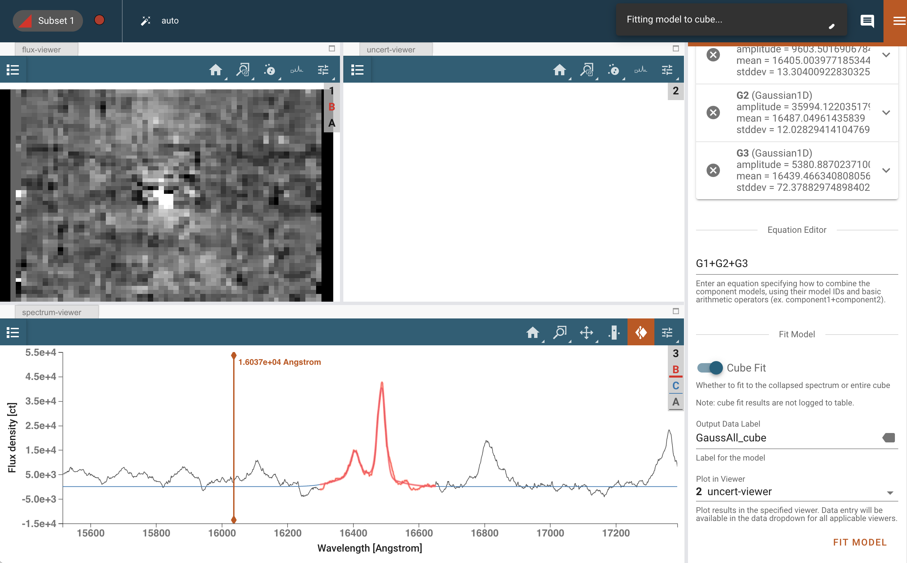Remove the G2 Gaussian1D model component
Viewport: 907px width, 563px height.
[713, 113]
